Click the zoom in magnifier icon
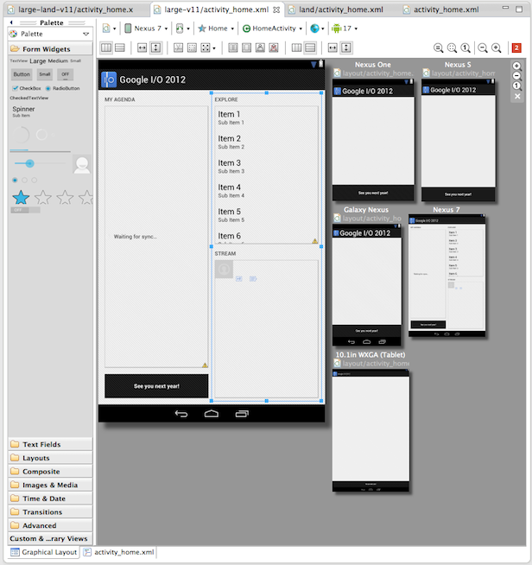 click(497, 48)
